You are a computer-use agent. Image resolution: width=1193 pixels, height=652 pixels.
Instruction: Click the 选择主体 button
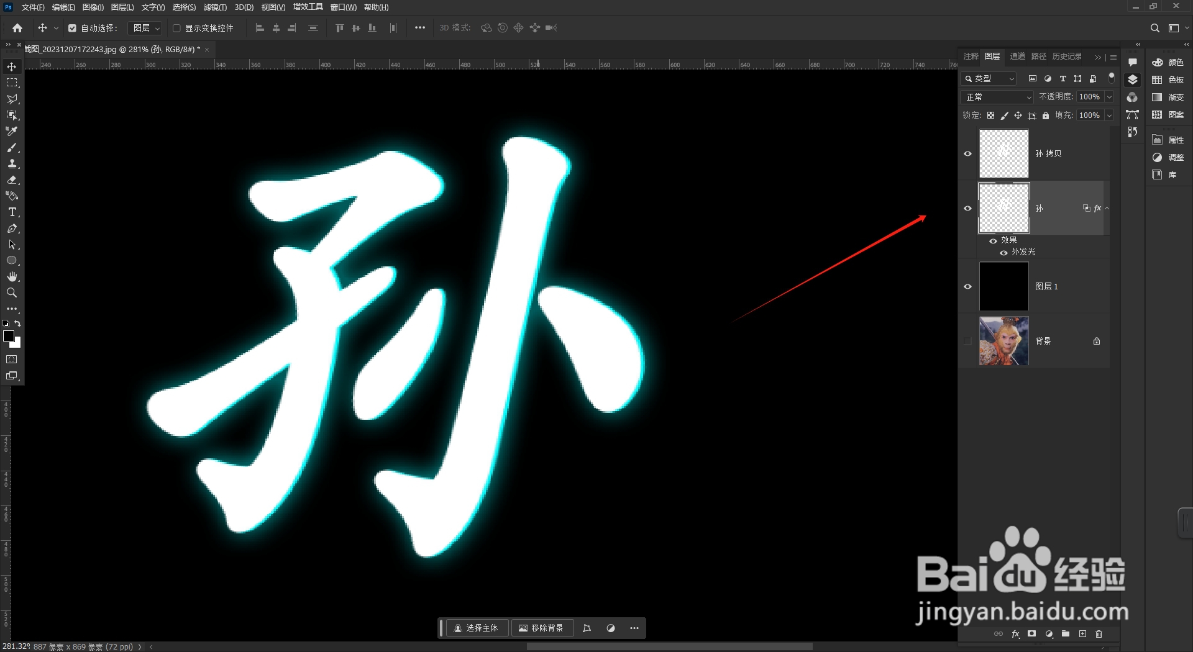click(477, 628)
